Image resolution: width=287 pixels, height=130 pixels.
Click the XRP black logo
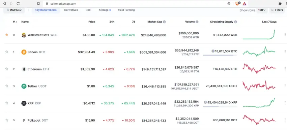24,103
